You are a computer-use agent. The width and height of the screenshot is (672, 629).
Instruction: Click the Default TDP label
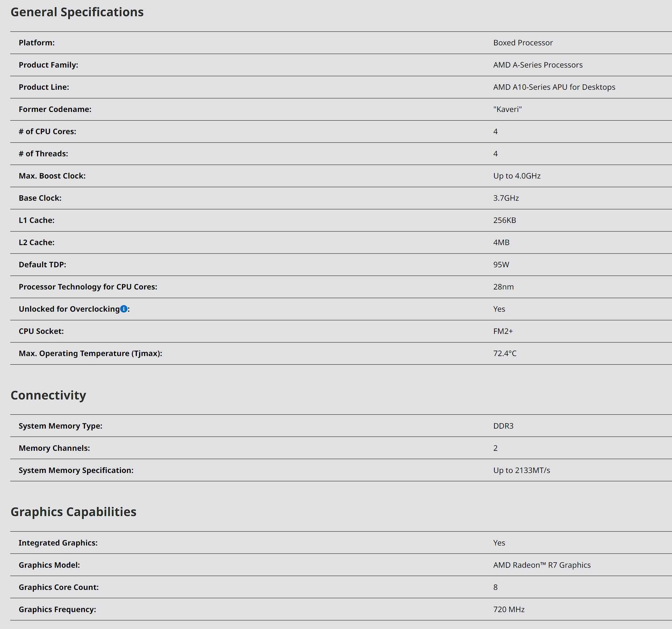point(42,265)
